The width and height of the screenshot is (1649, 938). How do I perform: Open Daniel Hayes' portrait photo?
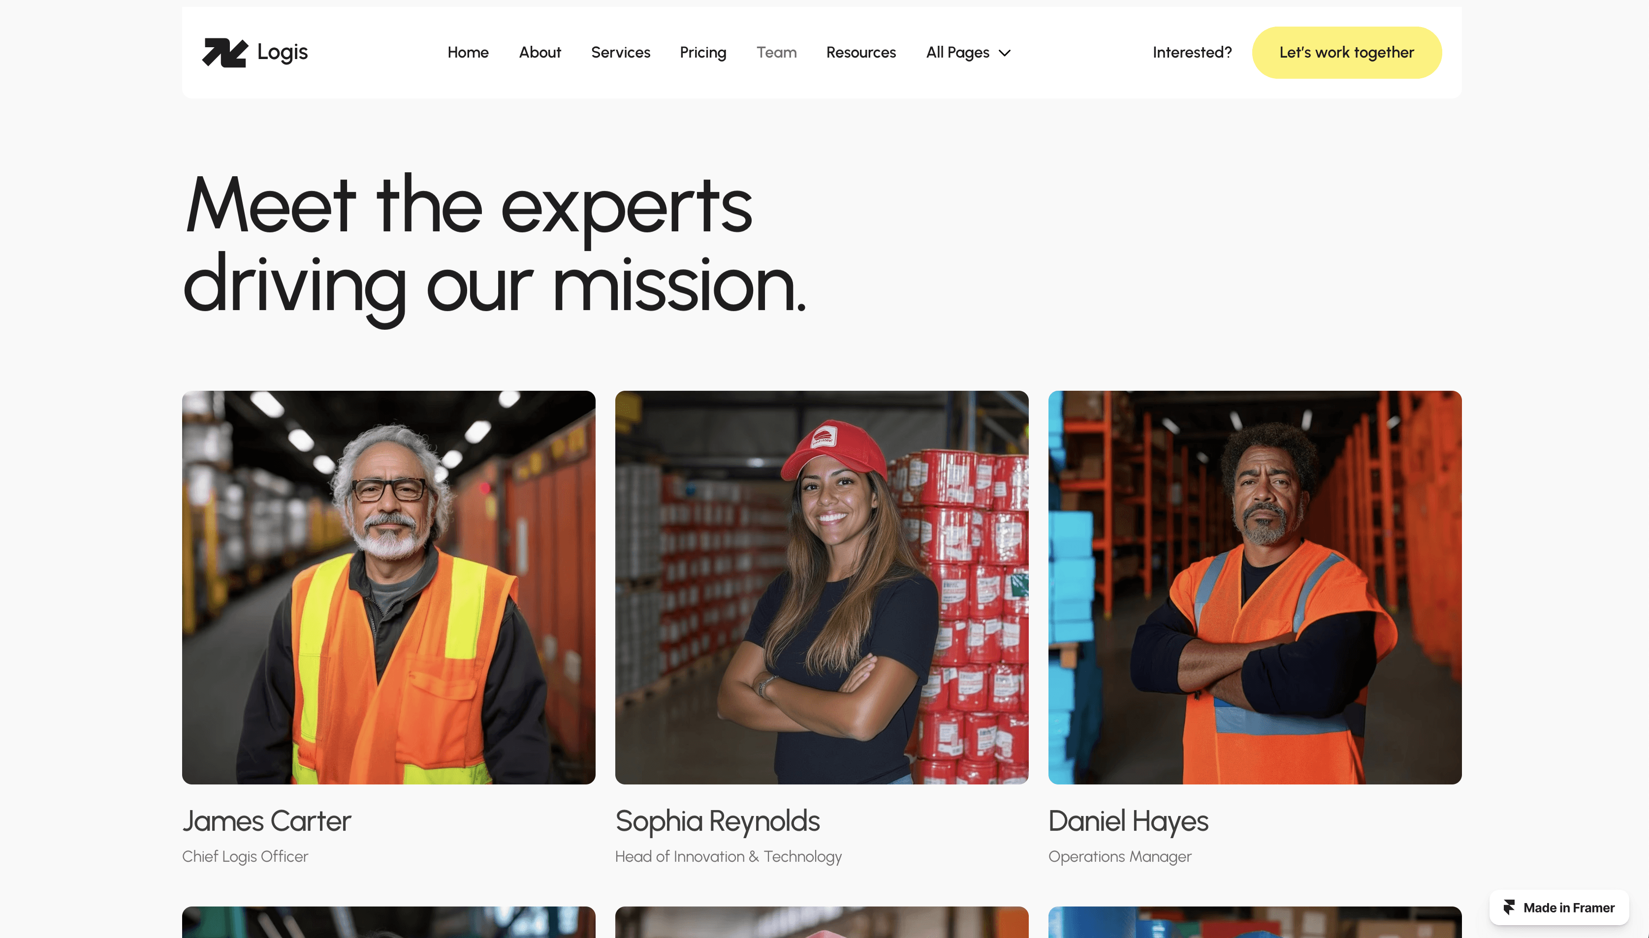(1255, 587)
